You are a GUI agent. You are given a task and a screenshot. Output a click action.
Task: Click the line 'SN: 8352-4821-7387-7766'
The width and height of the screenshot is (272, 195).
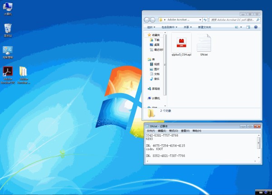coord(165,156)
